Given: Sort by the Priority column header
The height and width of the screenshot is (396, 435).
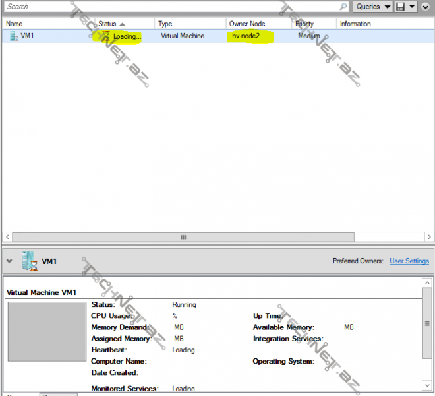Looking at the screenshot, I should point(313,24).
